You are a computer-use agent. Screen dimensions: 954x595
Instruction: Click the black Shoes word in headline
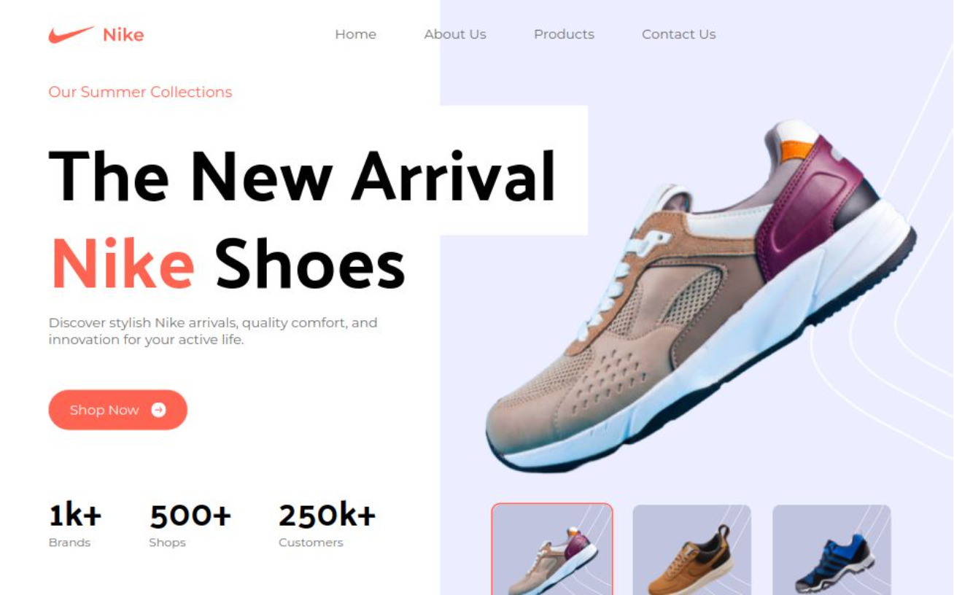[310, 264]
